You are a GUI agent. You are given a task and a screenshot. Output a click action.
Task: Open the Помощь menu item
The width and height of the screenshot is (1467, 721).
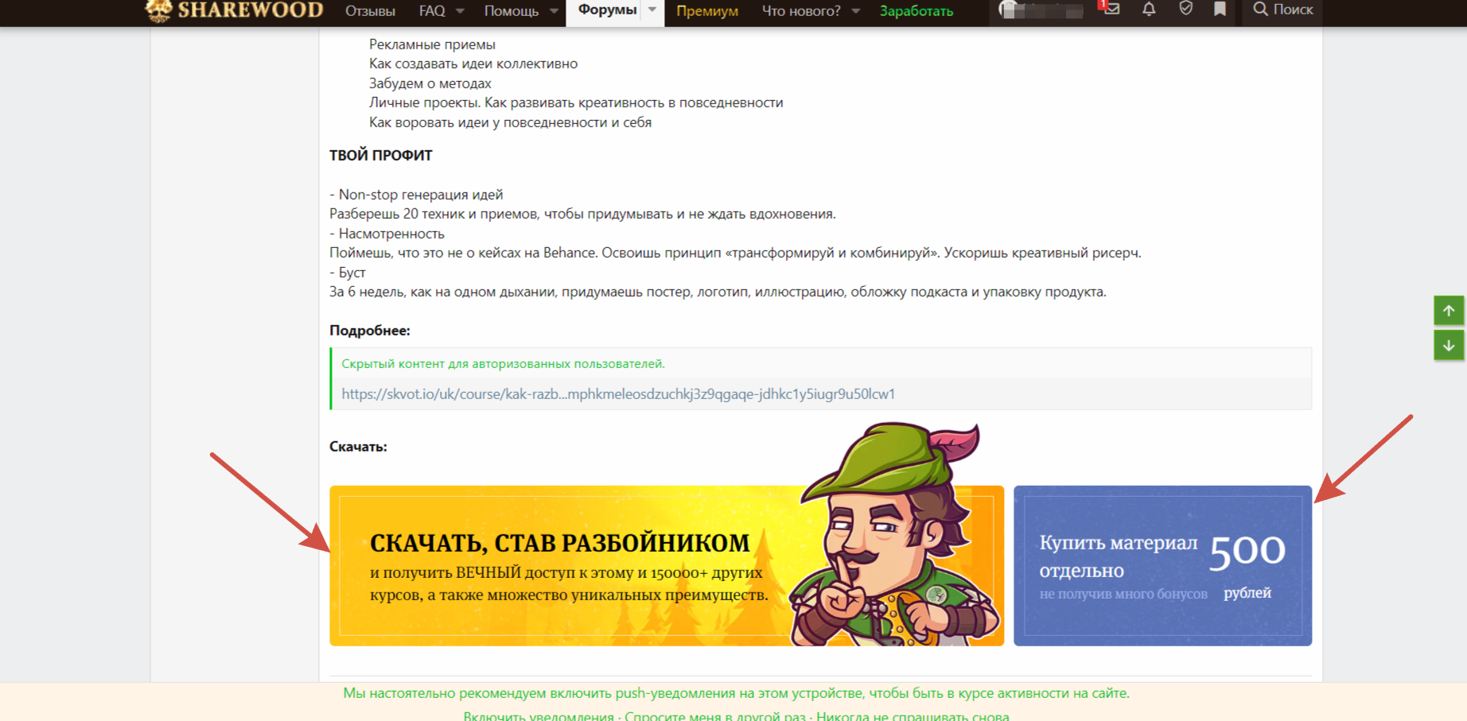512,11
